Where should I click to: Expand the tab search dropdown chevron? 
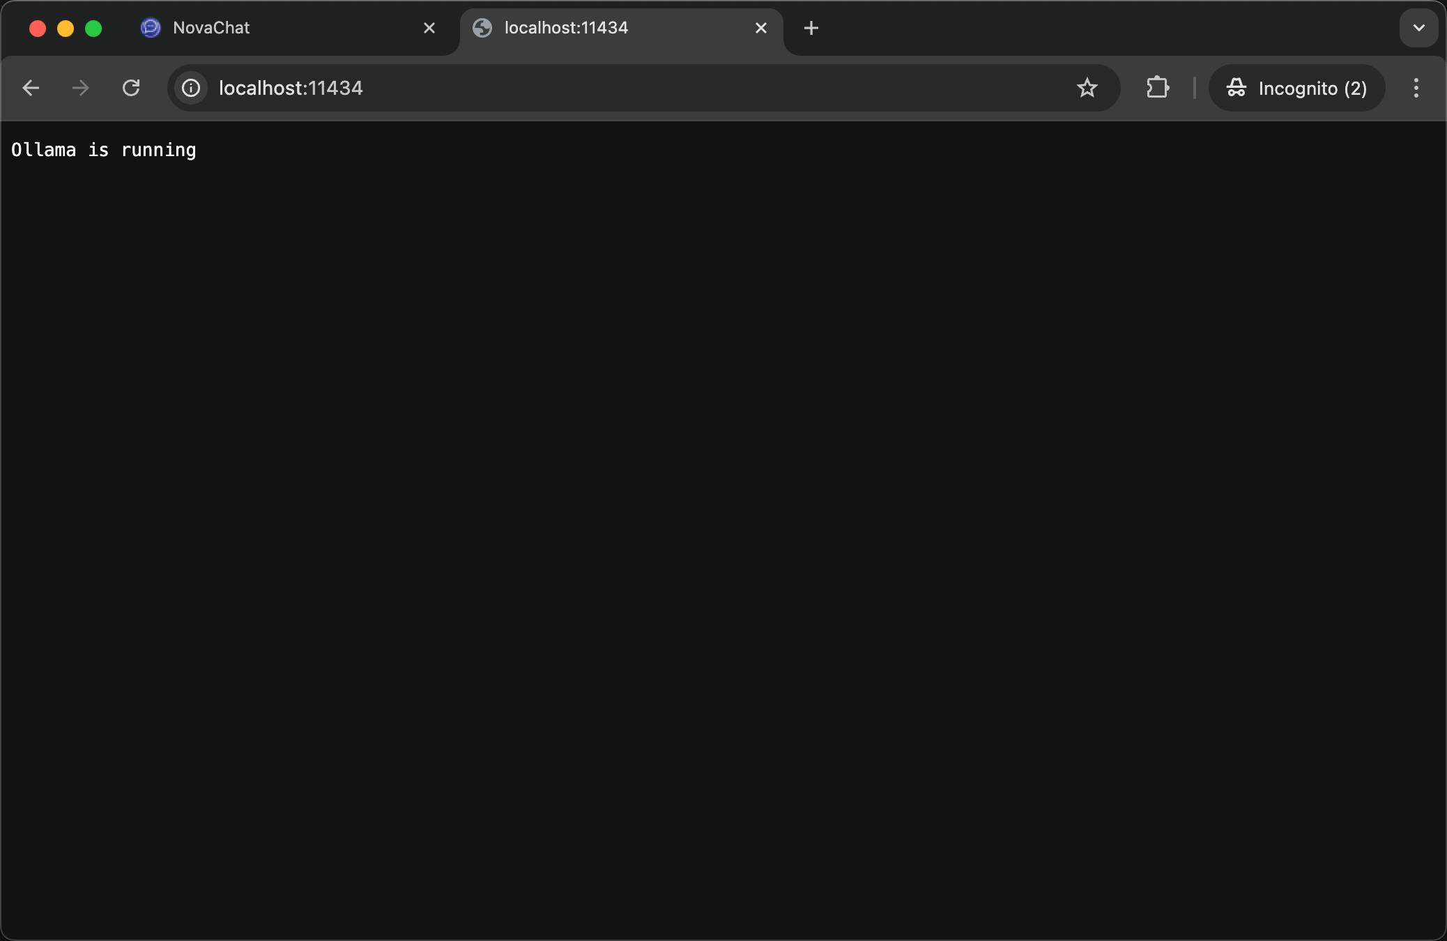coord(1418,28)
